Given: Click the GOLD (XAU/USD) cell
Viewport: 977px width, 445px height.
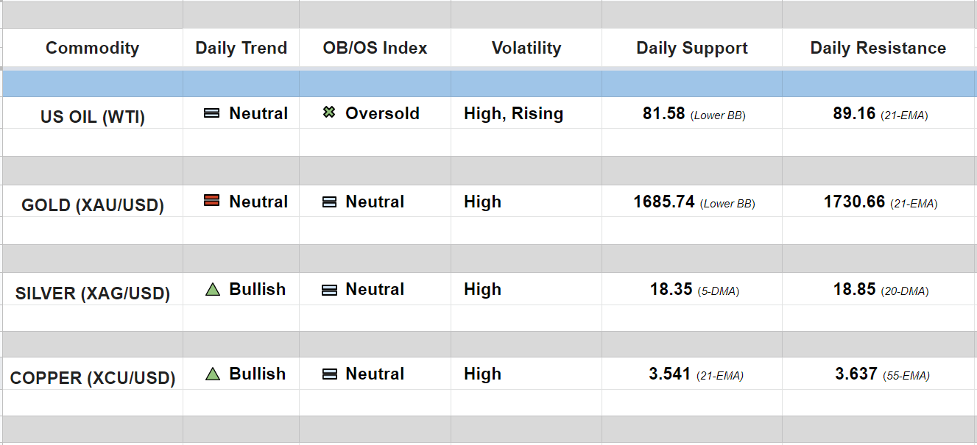Looking at the screenshot, I should 92,204.
